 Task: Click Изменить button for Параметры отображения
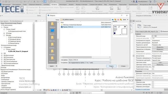click(160, 49)
